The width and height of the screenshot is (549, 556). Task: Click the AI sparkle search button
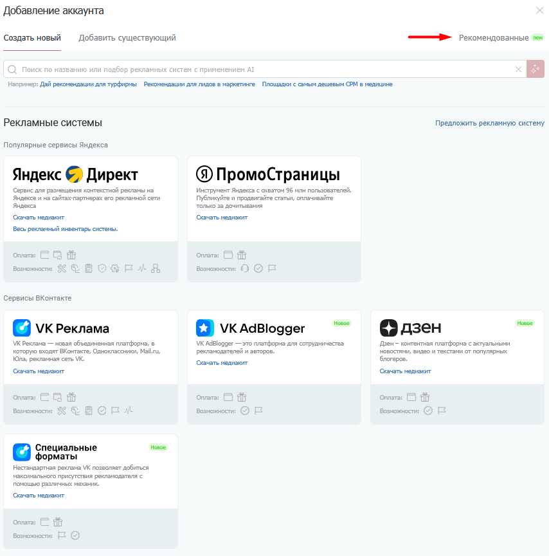tap(535, 69)
